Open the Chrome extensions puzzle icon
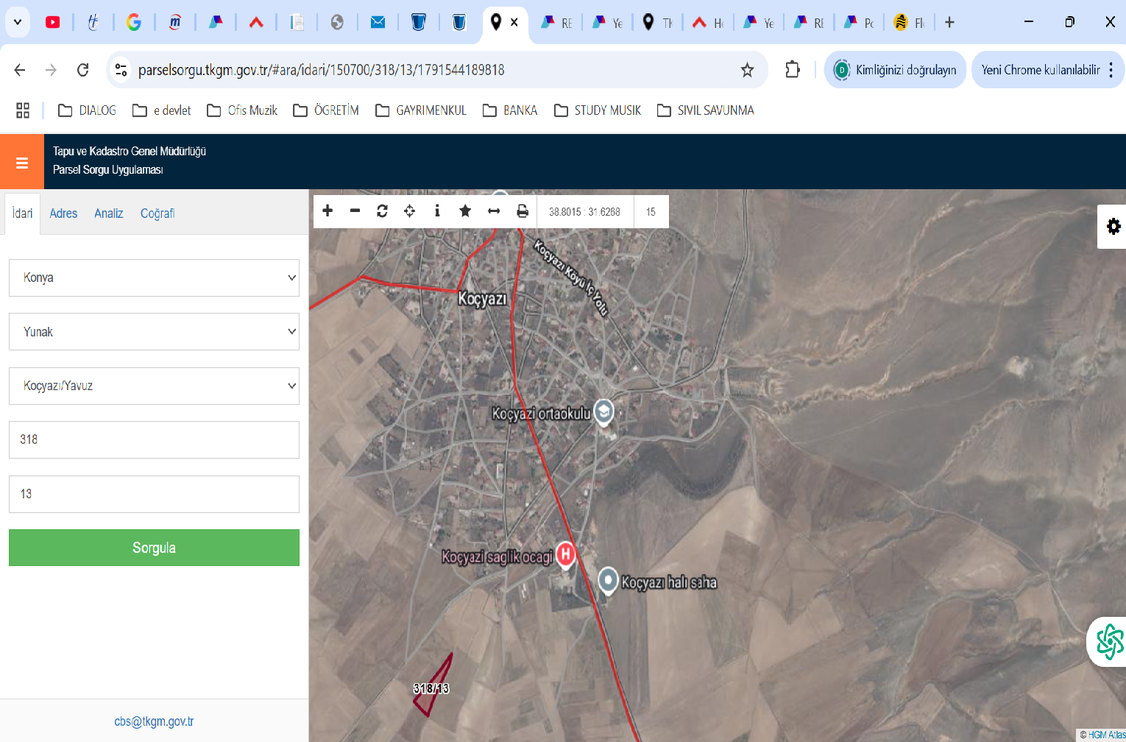The image size is (1126, 742). point(792,70)
